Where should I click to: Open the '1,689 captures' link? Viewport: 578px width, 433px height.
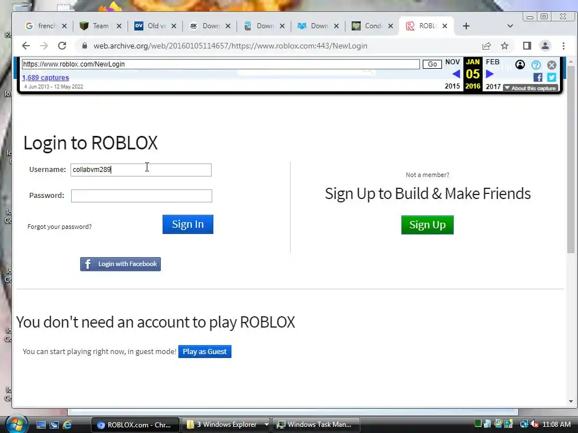coord(45,78)
